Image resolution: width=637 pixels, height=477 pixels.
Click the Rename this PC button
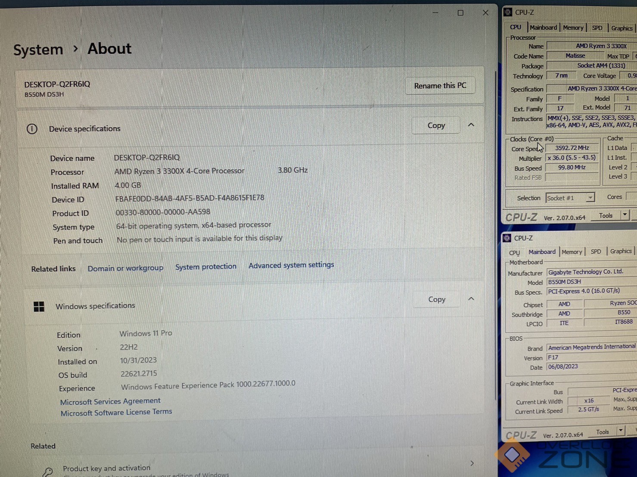point(440,86)
